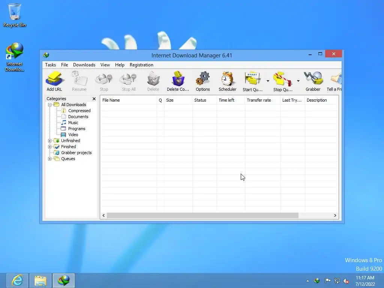Close the Categories panel
Viewport: 384px width, 288px height.
click(x=94, y=99)
